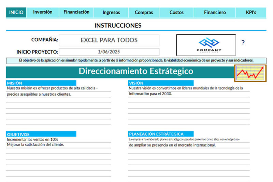Click the company logo image
Image resolution: width=273 pixels, height=182 pixels.
[206, 45]
